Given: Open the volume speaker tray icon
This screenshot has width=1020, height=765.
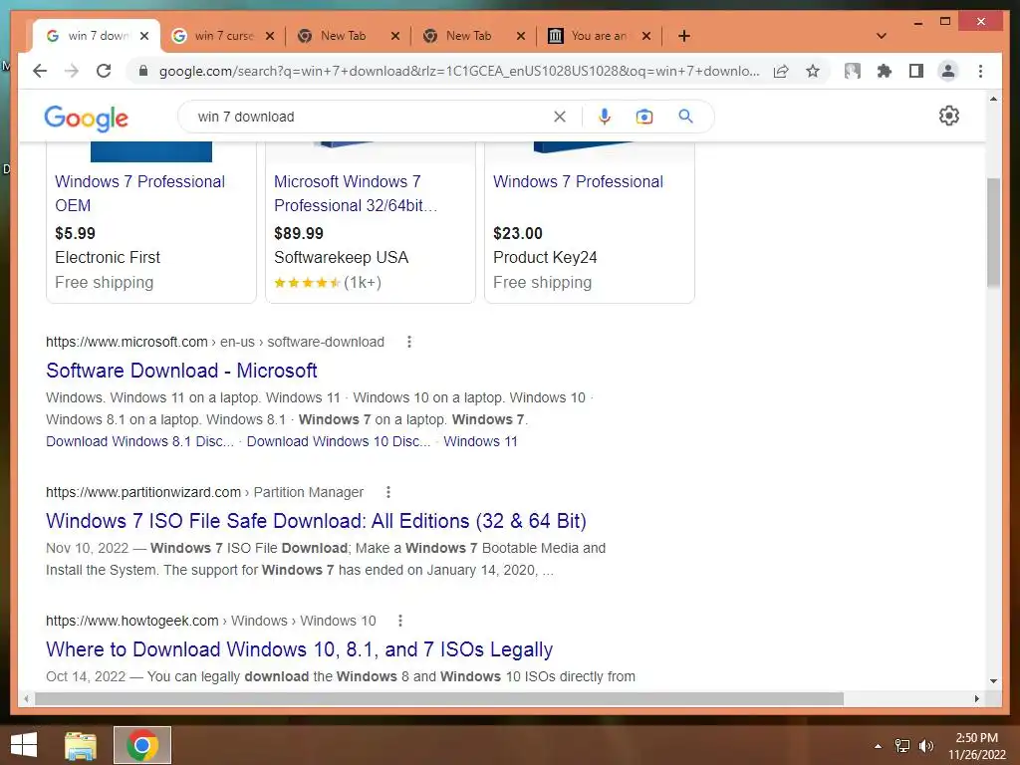Looking at the screenshot, I should 925,746.
